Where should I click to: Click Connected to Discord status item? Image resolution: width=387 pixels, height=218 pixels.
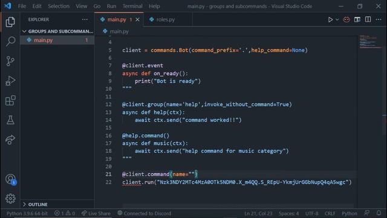(x=145, y=213)
